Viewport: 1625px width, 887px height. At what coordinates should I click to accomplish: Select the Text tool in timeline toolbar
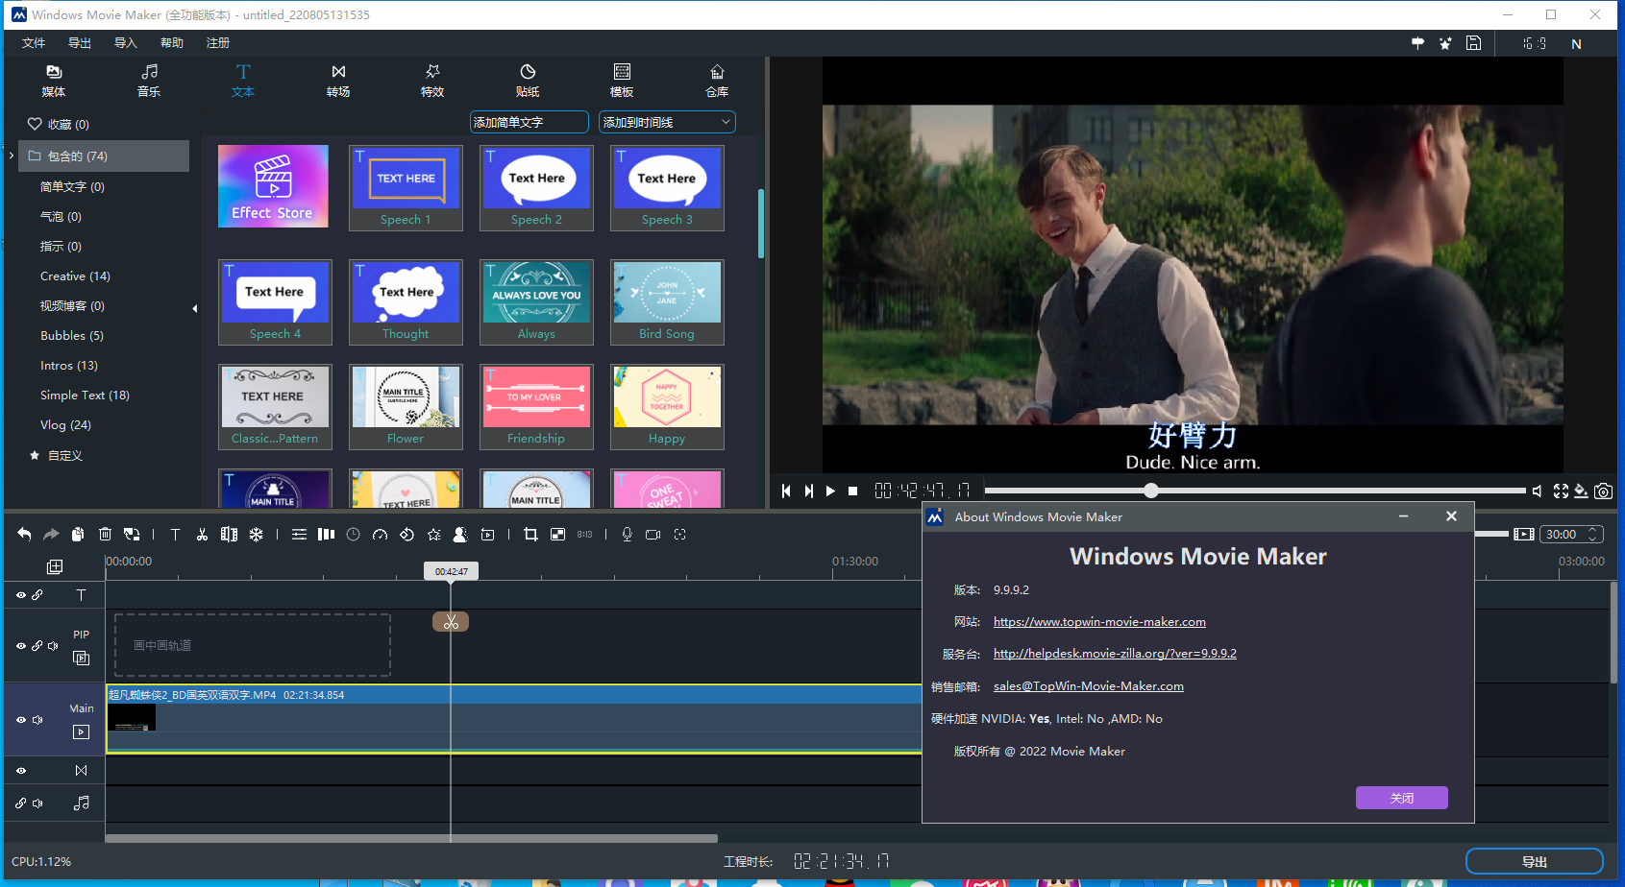175,534
